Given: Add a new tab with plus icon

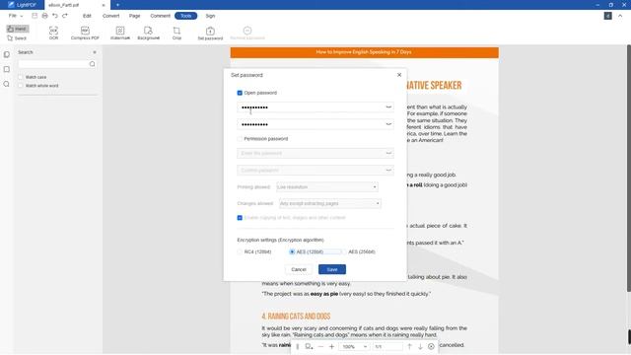Looking at the screenshot, I should pyautogui.click(x=117, y=5).
